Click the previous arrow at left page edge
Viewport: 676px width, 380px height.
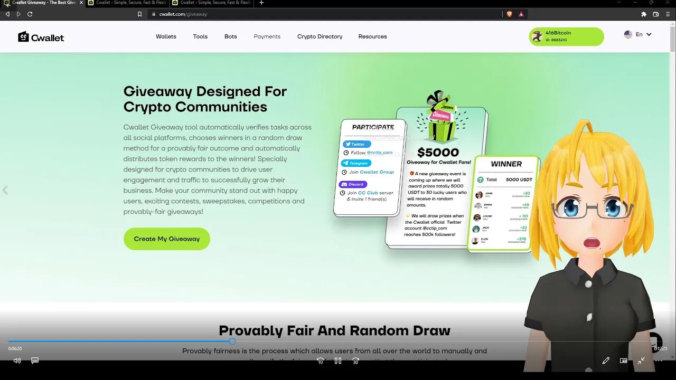pyautogui.click(x=5, y=190)
